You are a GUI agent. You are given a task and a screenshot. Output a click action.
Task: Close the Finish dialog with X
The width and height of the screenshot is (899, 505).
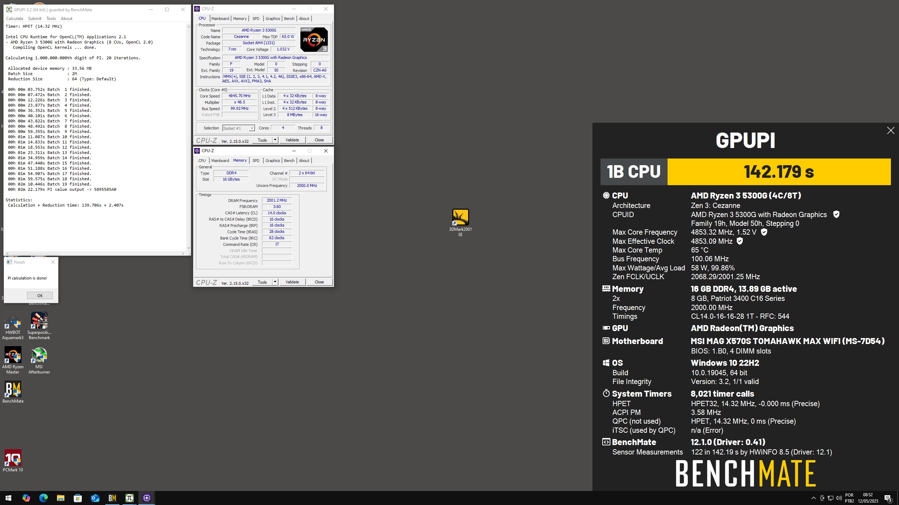(53, 262)
